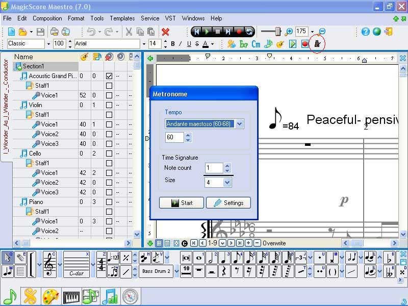Open the piano keyboard panel icon
408x306 pixels.
click(x=71, y=296)
